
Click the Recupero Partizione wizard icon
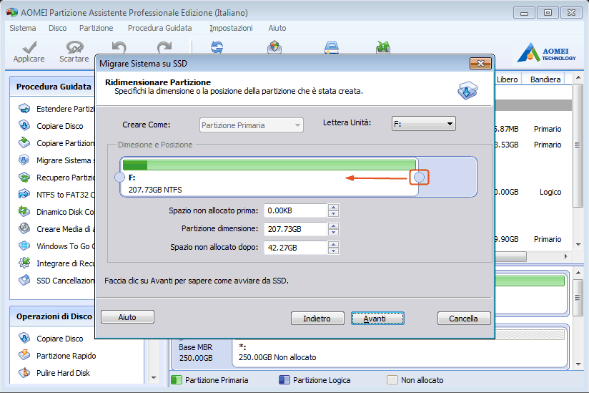pyautogui.click(x=24, y=177)
